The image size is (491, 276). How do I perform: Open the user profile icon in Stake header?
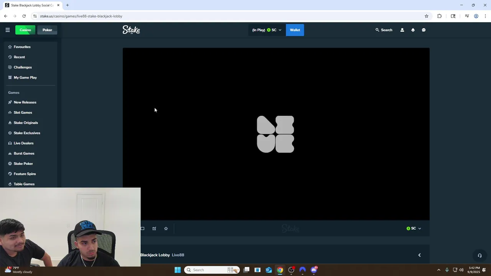(x=402, y=30)
